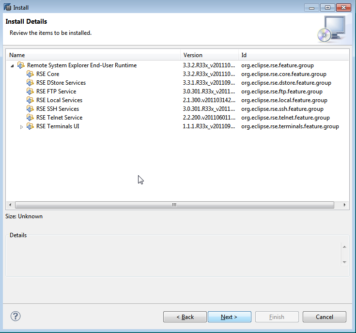Collapse Remote System Explorer End-User Runtime node
356x333 pixels.
click(x=12, y=66)
